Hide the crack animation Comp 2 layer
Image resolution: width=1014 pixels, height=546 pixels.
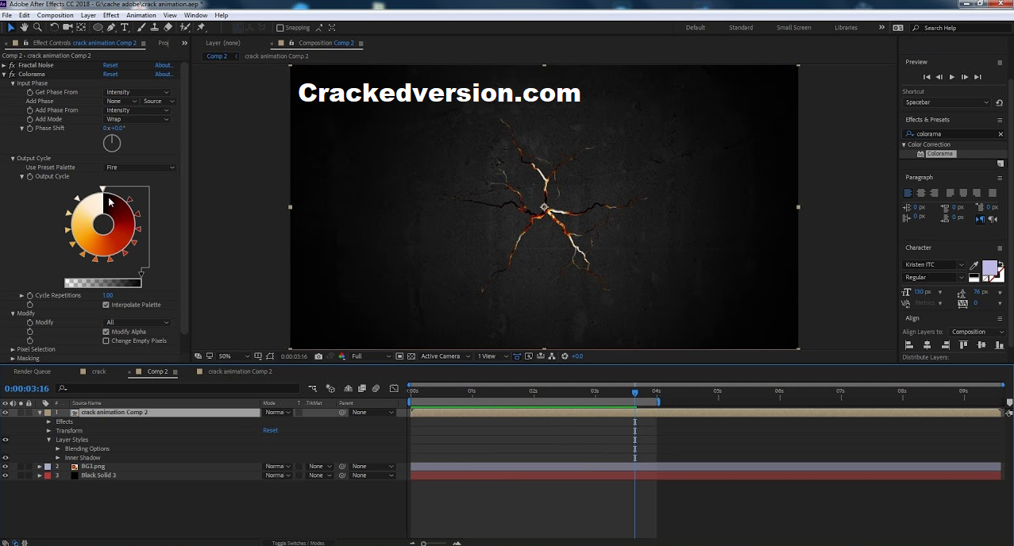click(x=6, y=413)
